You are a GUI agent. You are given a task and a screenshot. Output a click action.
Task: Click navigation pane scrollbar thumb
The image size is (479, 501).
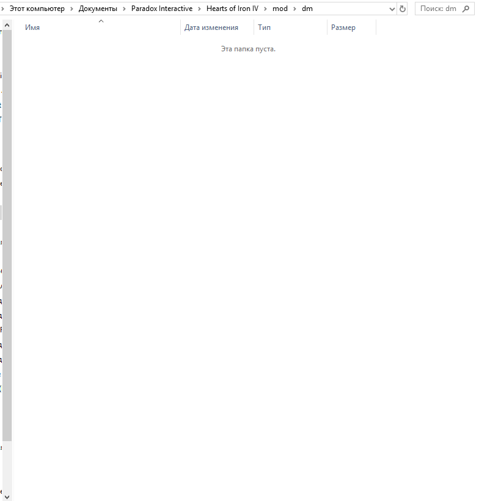tap(7, 236)
